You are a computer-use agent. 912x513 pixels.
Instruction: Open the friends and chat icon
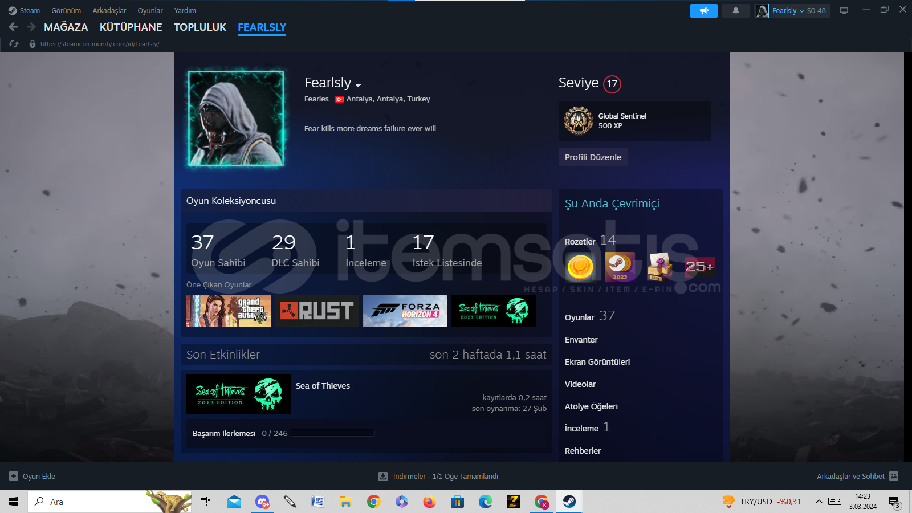pos(894,476)
